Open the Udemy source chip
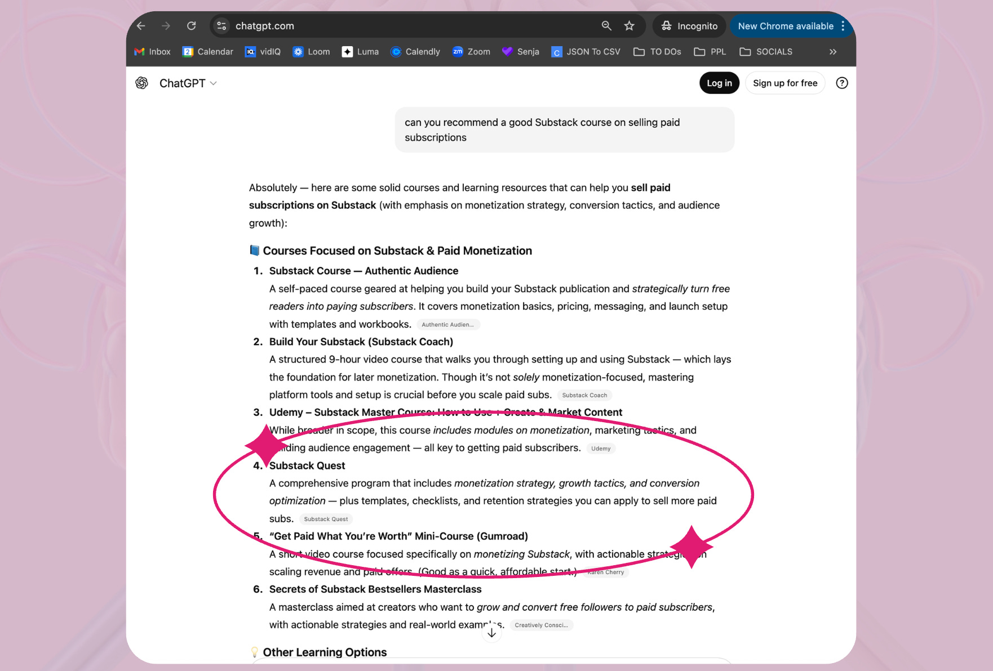Screen dimensions: 993x671 pos(601,449)
